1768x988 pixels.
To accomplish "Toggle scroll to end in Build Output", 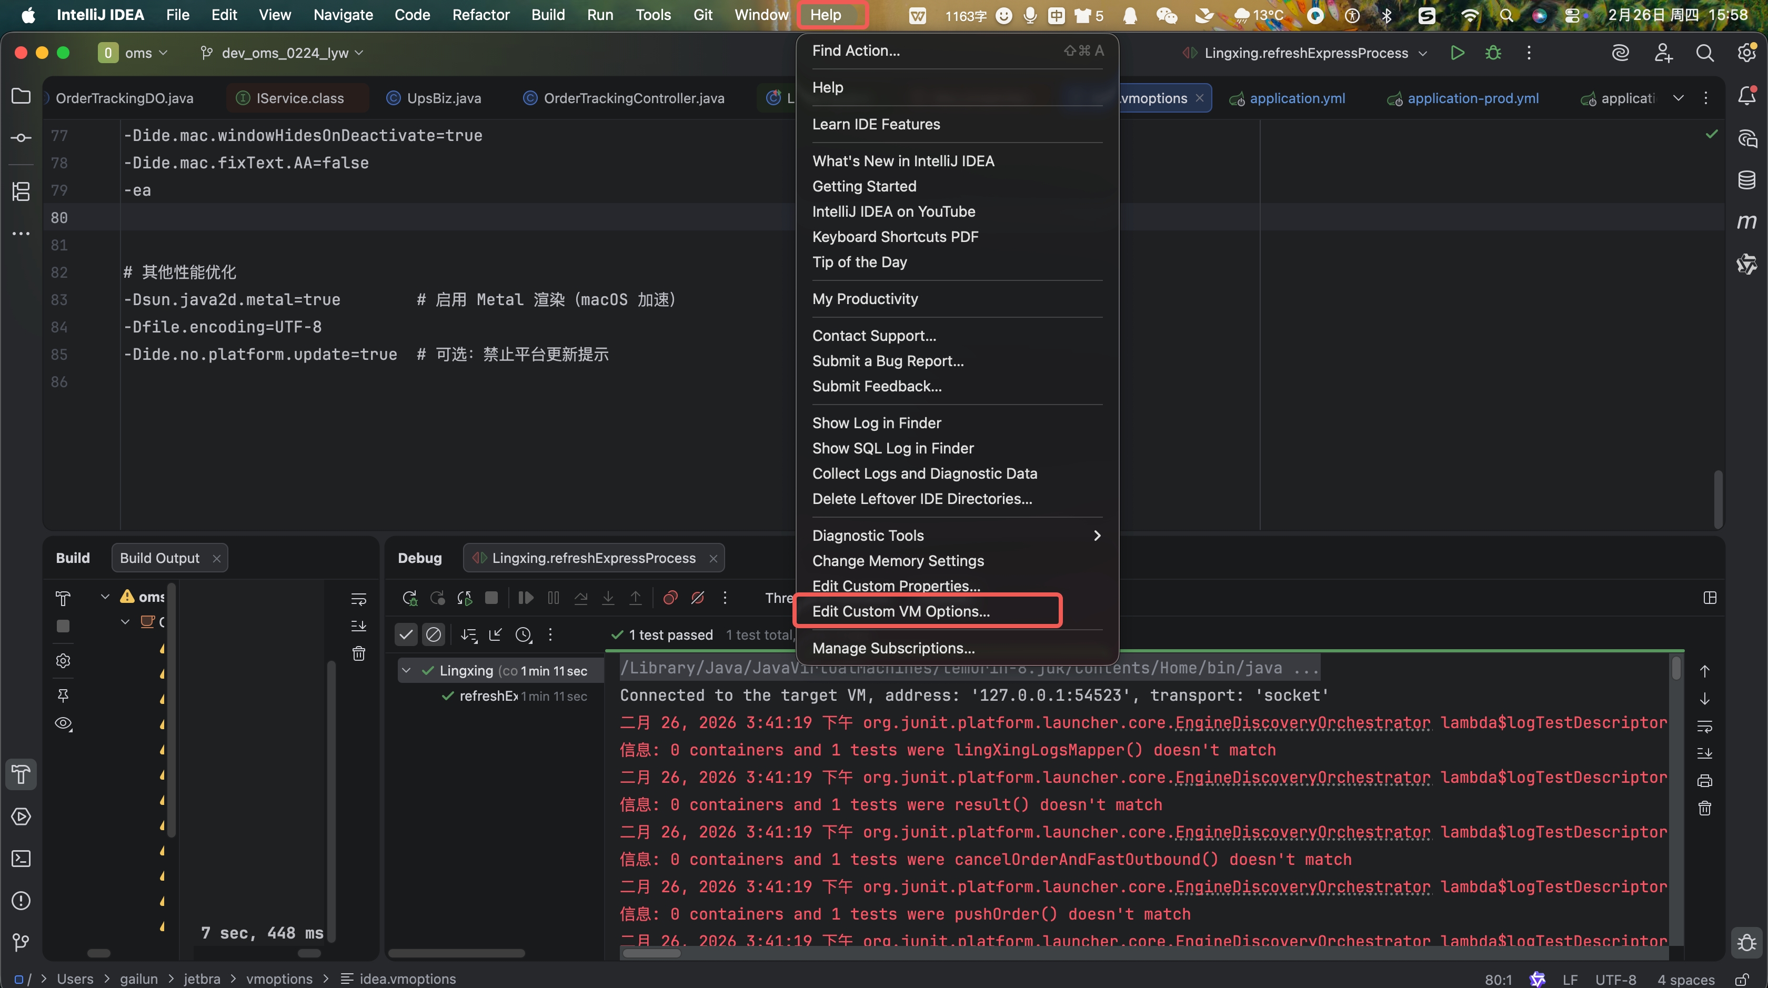I will [x=358, y=626].
